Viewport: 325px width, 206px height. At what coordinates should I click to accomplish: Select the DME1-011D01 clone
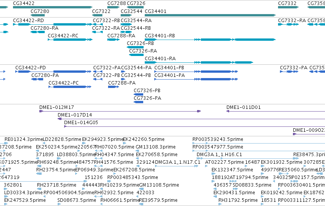276,111
